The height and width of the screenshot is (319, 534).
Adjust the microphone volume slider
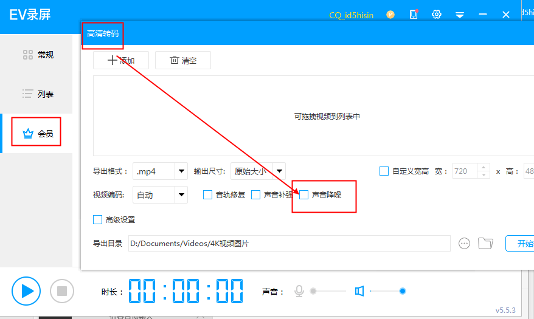(x=328, y=291)
